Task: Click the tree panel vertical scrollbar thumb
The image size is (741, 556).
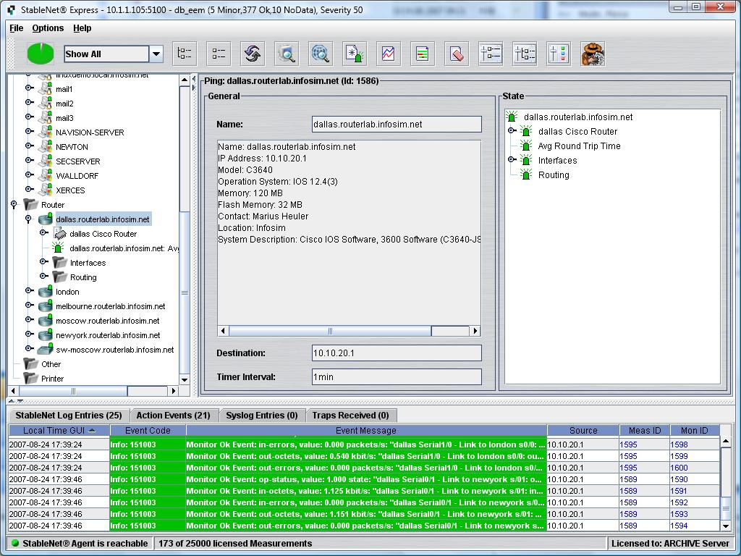Action: 185,293
